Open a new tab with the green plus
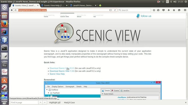 tap(100, 5)
